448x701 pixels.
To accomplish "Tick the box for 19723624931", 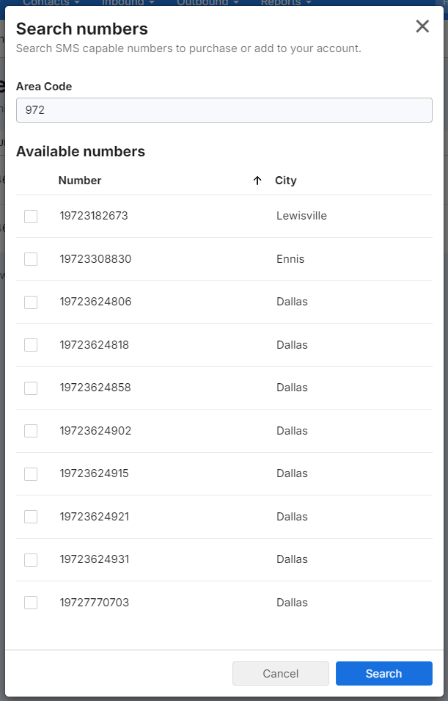I will click(31, 560).
